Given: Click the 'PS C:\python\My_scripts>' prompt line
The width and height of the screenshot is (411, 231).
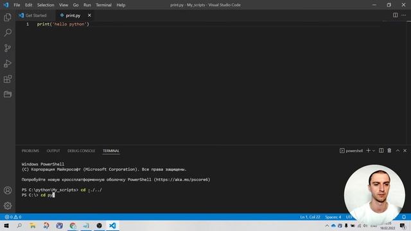Looking at the screenshot, I should coord(50,190).
